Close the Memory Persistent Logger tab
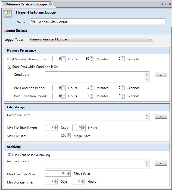 click(50, 4)
